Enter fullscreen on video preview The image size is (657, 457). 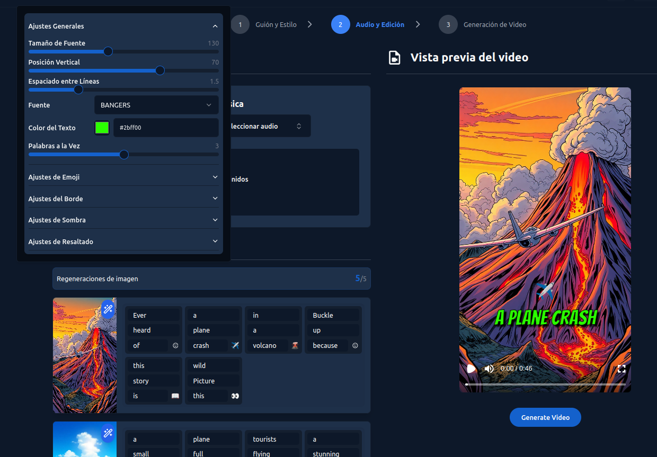coord(622,369)
